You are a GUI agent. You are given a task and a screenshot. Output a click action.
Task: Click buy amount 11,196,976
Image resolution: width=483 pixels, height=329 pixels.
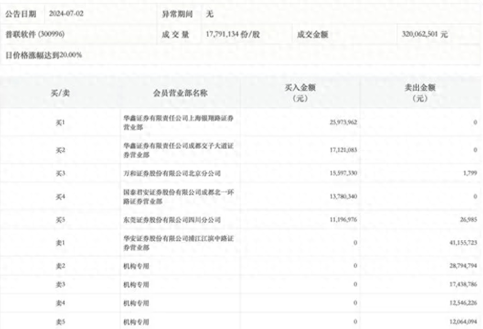pyautogui.click(x=343, y=220)
